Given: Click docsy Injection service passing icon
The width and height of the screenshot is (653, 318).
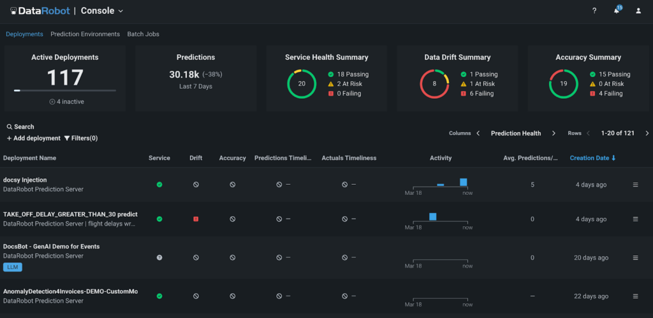Looking at the screenshot, I should 159,184.
